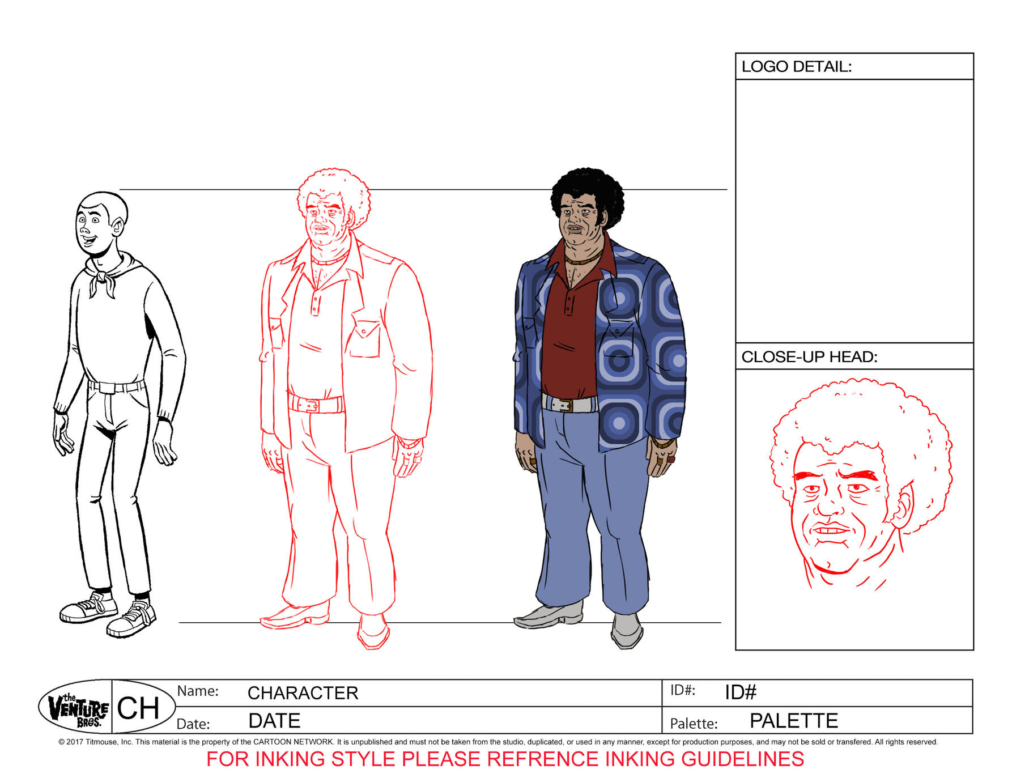Image resolution: width=1012 pixels, height=782 pixels.
Task: Click the ID# field value
Action: [x=741, y=692]
